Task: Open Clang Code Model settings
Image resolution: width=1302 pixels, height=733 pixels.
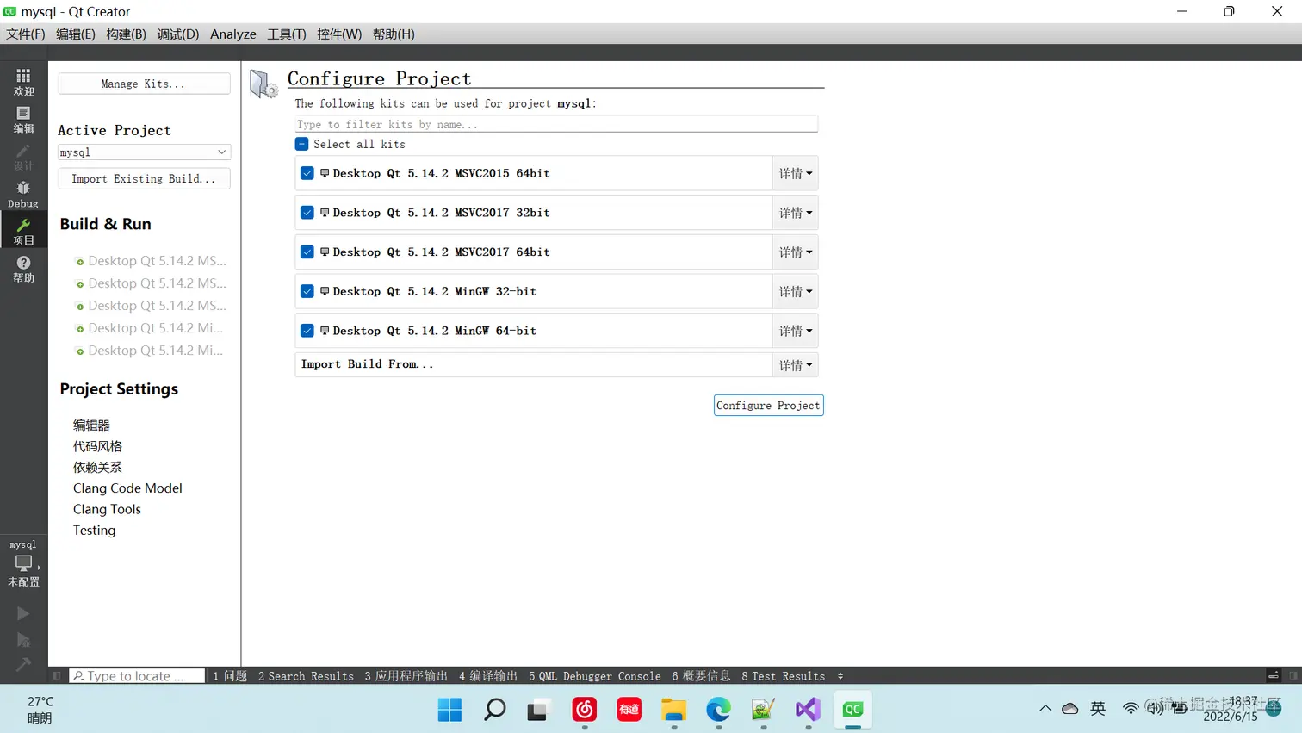Action: (x=127, y=488)
